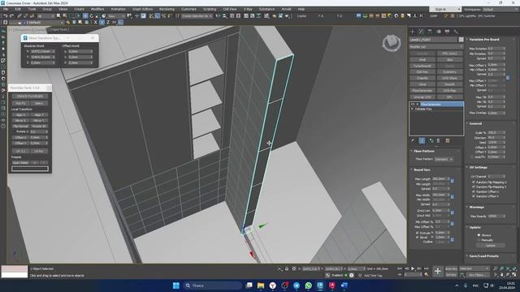Toggle the Extrude checkbox in Board Size
The image size is (520, 292).
[417, 233]
